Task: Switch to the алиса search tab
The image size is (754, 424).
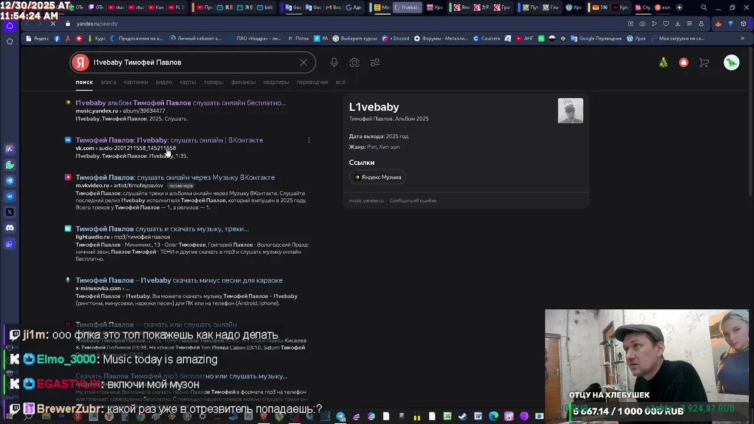Action: point(108,82)
